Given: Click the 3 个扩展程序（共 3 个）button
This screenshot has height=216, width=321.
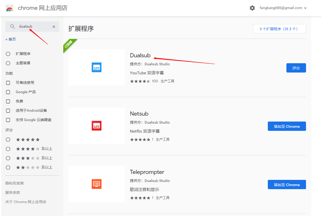Looking at the screenshot, I should 279,29.
